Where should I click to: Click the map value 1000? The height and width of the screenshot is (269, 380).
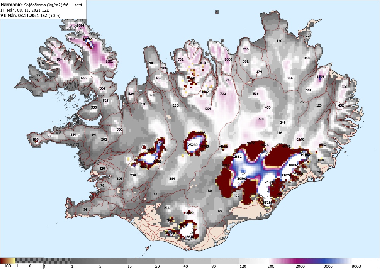(228, 60)
